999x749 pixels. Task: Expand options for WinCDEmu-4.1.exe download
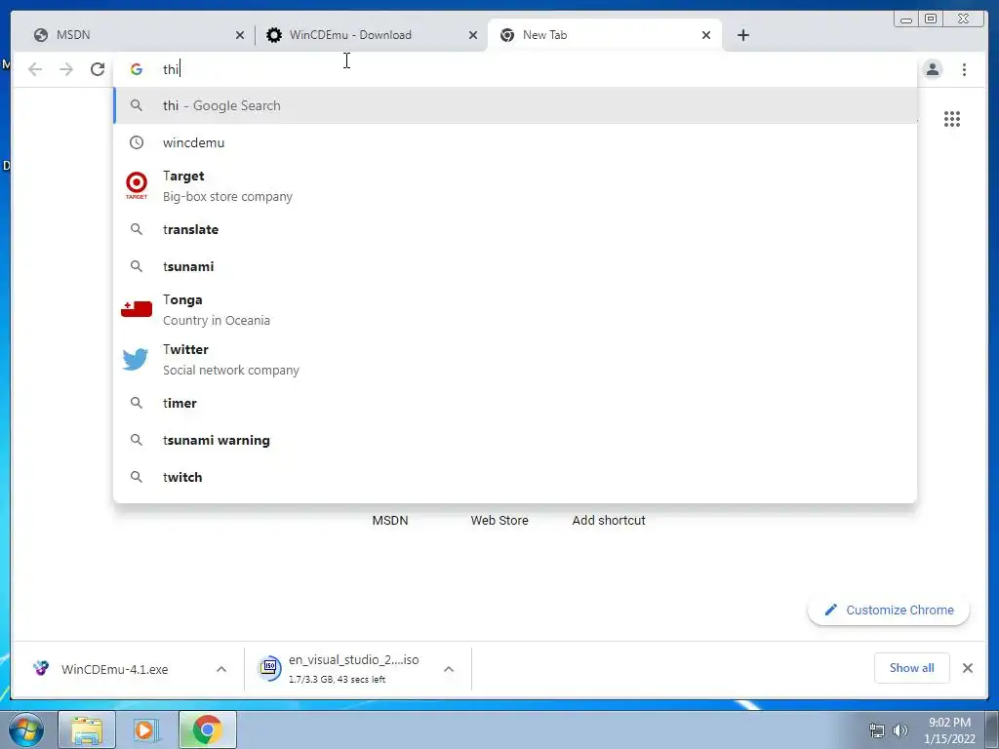tap(221, 669)
